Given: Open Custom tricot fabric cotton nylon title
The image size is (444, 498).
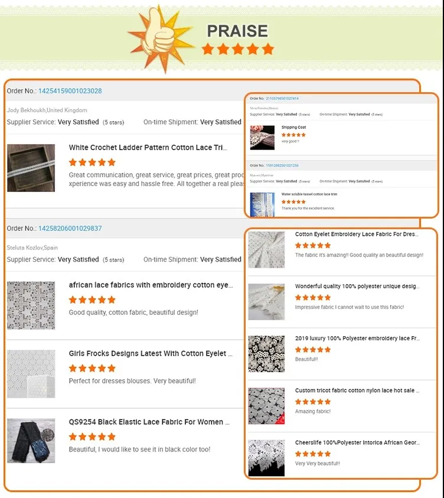Looking at the screenshot, I should point(357,390).
